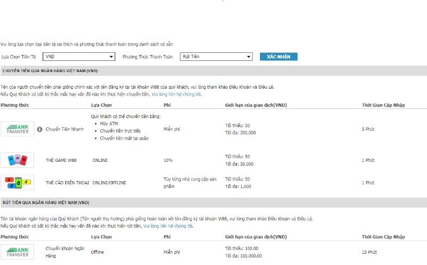The width and height of the screenshot is (427, 265).
Task: Click the Thẻ Game W88 playing cards icon
Action: tap(17, 160)
